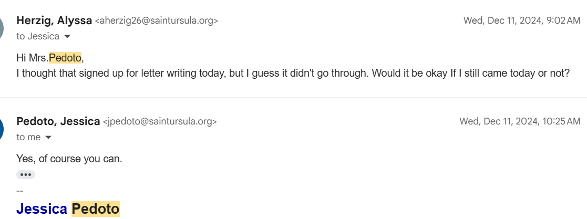Click "Jessica" in the blue signature

(x=42, y=209)
